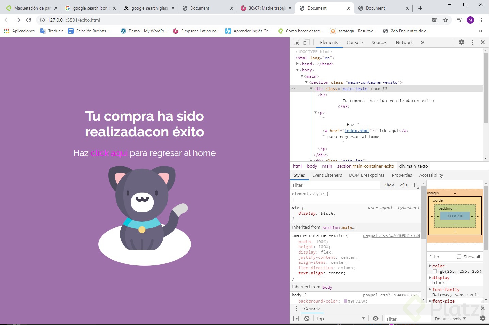Image resolution: width=489 pixels, height=325 pixels.
Task: Toggle the device emulation mode icon
Action: (x=306, y=42)
